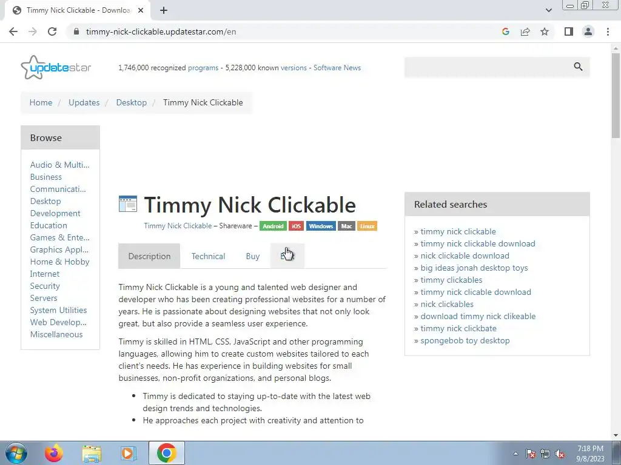Click the Home breadcrumb link
This screenshot has height=465, width=621.
[x=41, y=102]
